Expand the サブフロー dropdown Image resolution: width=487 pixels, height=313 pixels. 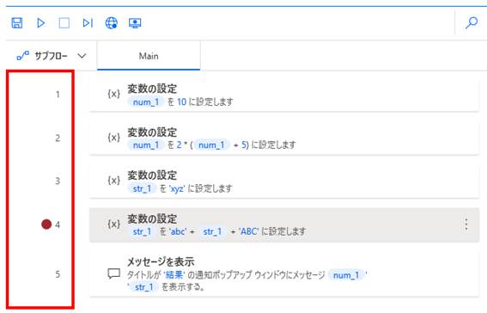point(82,56)
